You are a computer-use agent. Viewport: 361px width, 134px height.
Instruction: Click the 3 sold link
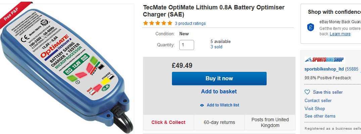(216, 47)
